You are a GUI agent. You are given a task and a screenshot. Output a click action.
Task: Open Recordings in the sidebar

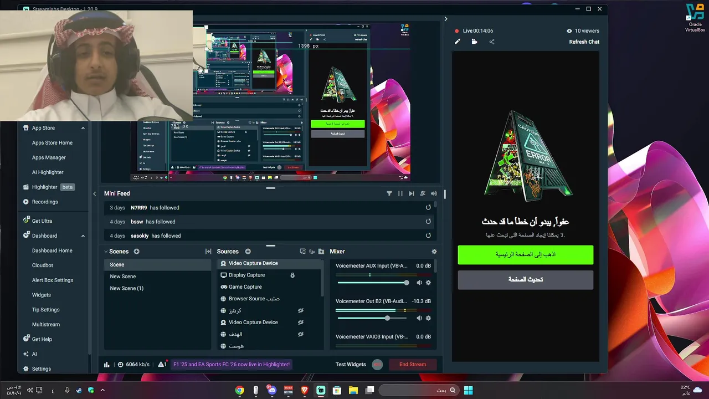[x=45, y=202]
